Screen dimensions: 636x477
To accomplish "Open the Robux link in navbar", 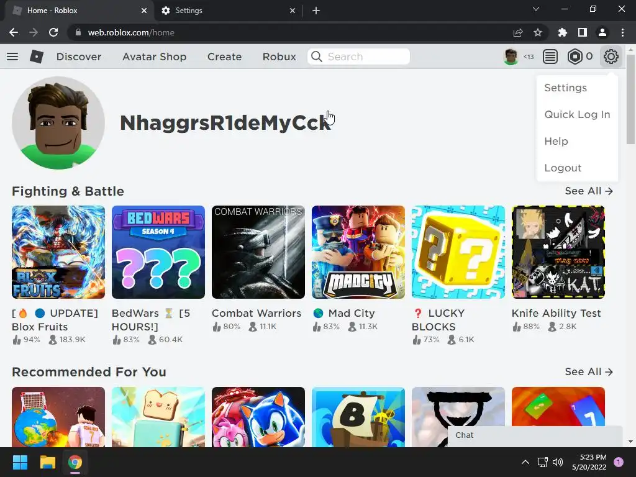I will 279,57.
